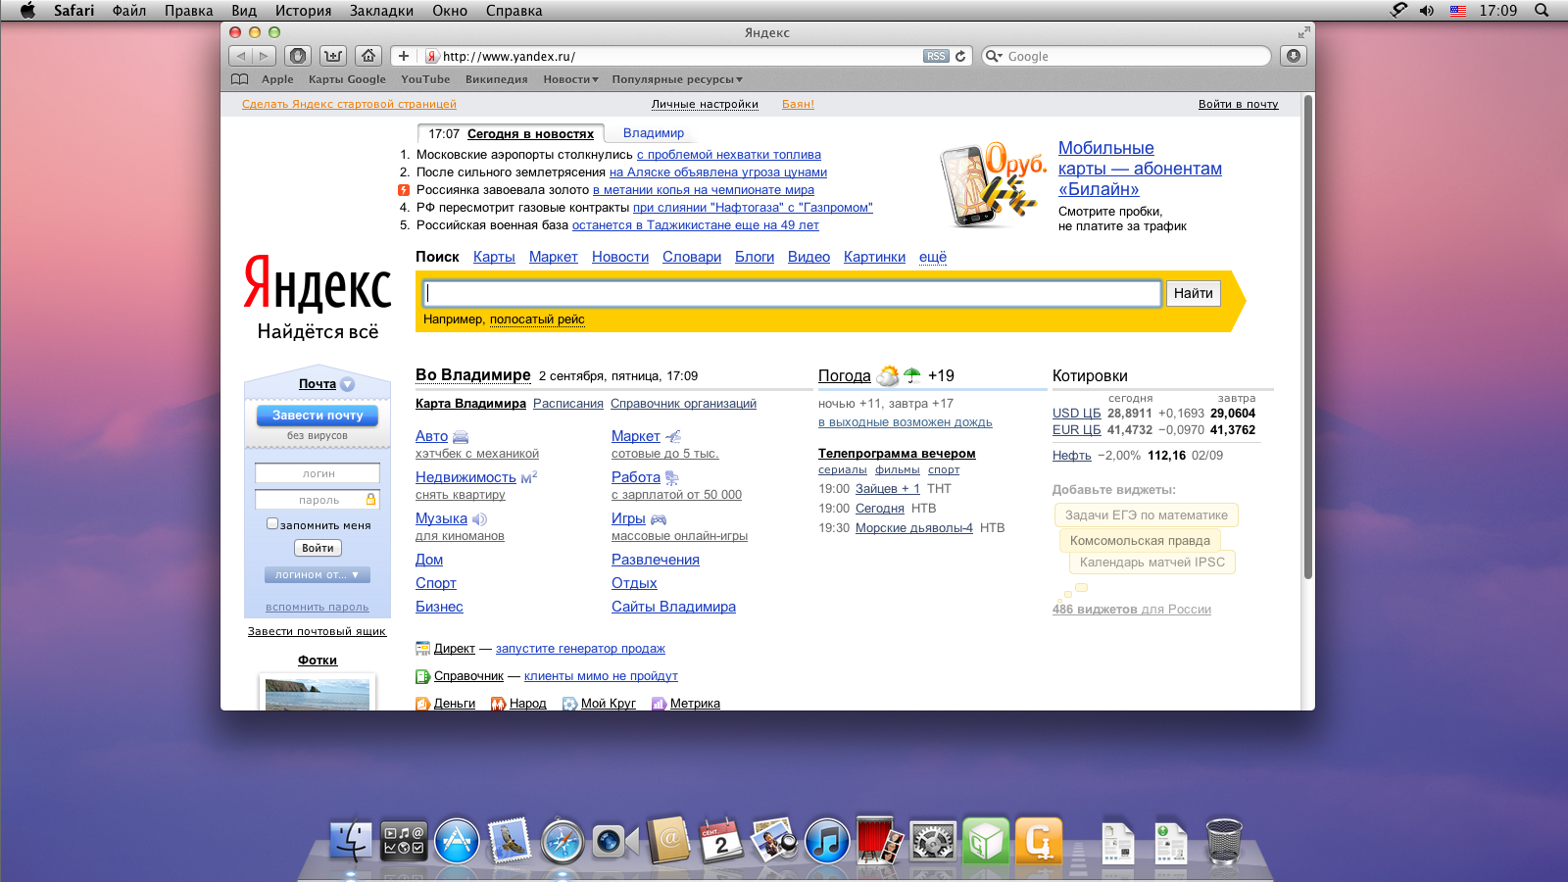Open the Вид menu
Screen dimensions: 1568x882
coord(244,11)
